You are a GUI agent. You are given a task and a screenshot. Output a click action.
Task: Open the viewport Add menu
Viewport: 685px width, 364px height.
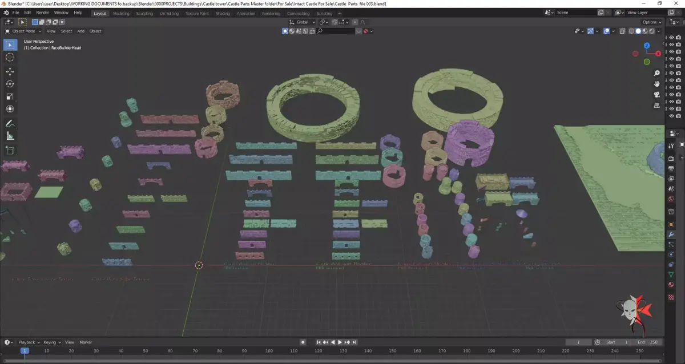81,31
